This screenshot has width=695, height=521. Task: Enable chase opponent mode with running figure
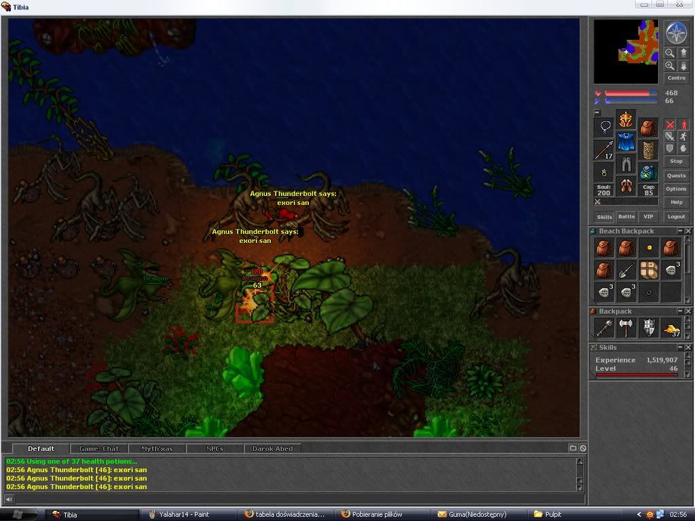[x=683, y=136]
